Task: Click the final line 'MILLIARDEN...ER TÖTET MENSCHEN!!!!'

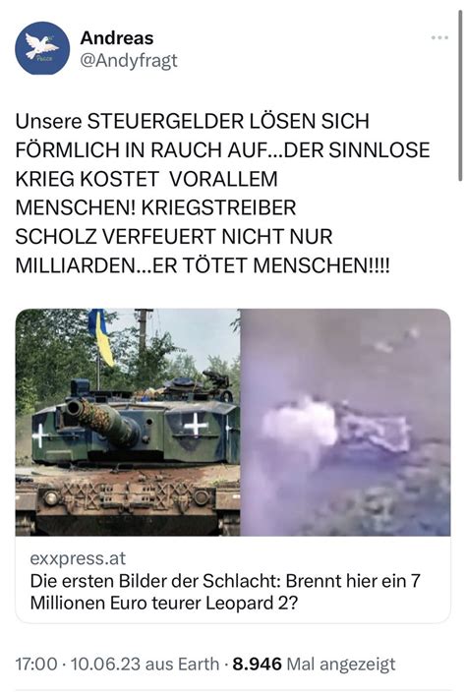Action: 203,265
